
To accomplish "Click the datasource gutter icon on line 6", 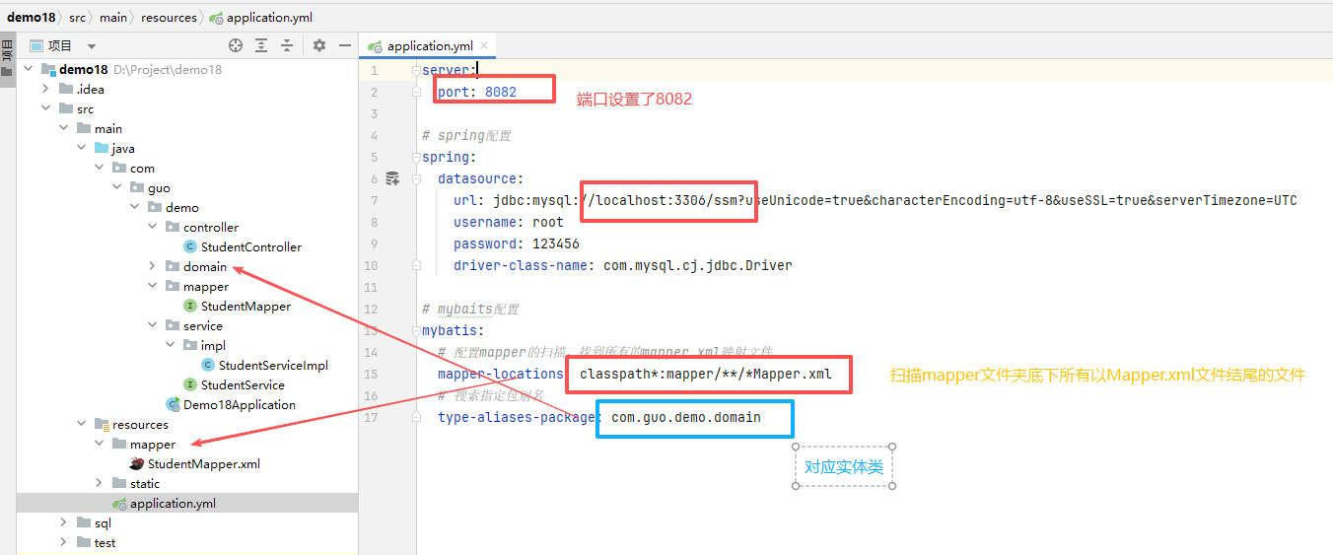I will (x=392, y=178).
